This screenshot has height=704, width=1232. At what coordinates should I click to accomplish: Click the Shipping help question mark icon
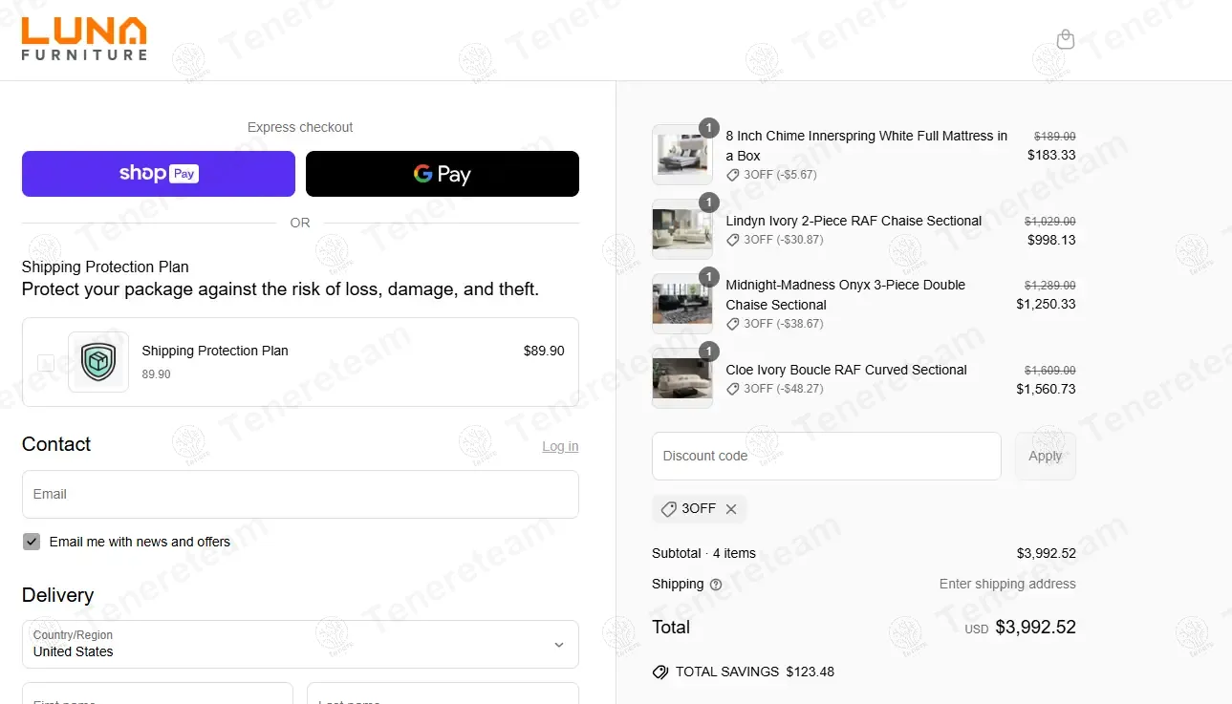[716, 585]
